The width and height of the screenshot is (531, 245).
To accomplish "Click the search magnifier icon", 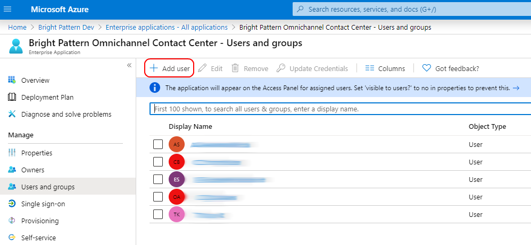I will [x=300, y=9].
